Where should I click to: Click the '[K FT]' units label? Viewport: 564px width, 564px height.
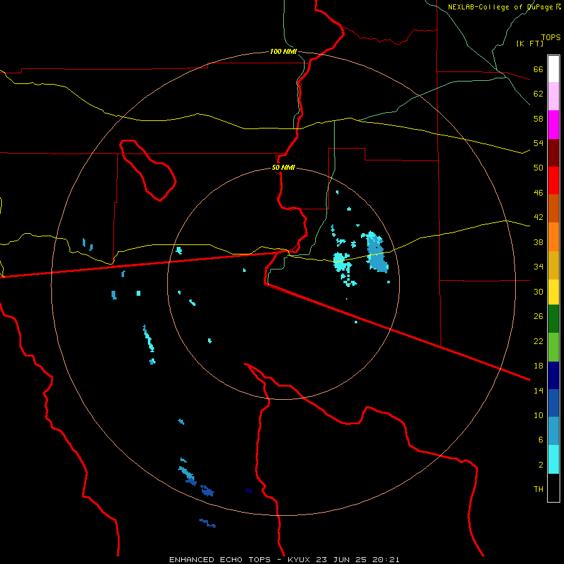pos(530,43)
